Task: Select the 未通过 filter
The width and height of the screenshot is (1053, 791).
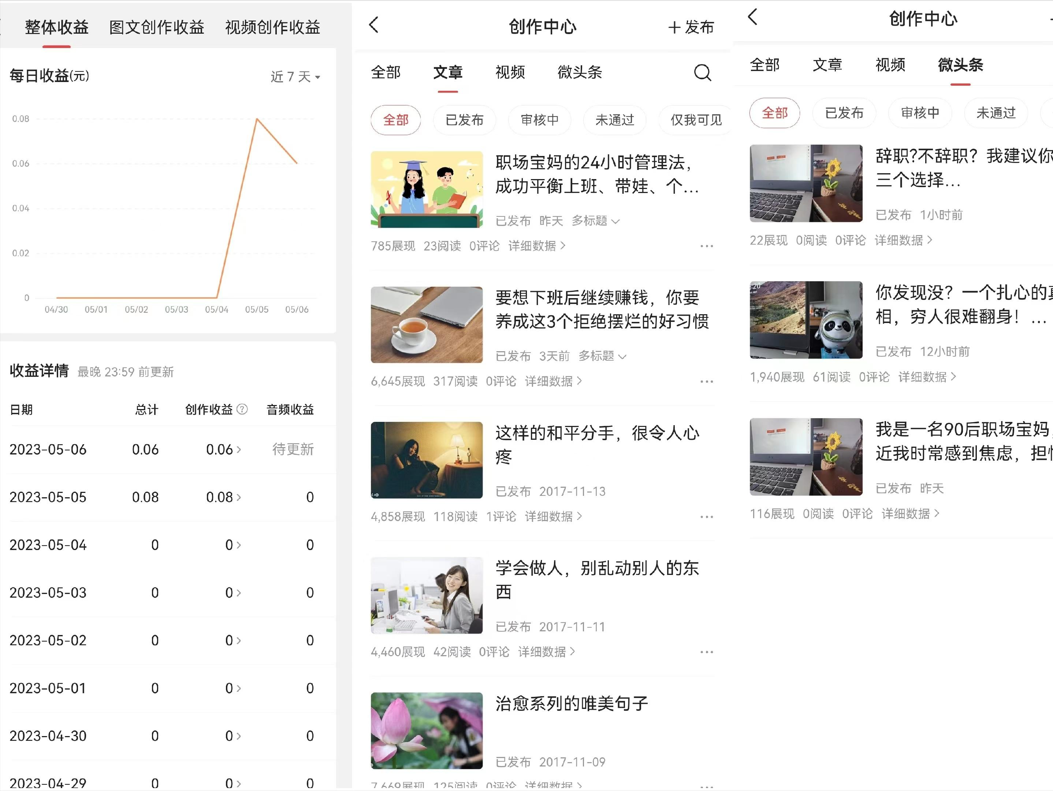Action: (615, 120)
